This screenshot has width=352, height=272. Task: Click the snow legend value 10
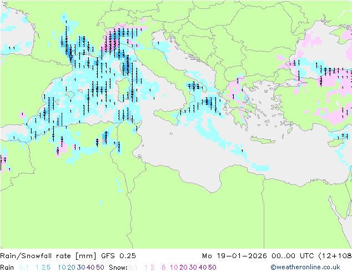tap(174, 268)
